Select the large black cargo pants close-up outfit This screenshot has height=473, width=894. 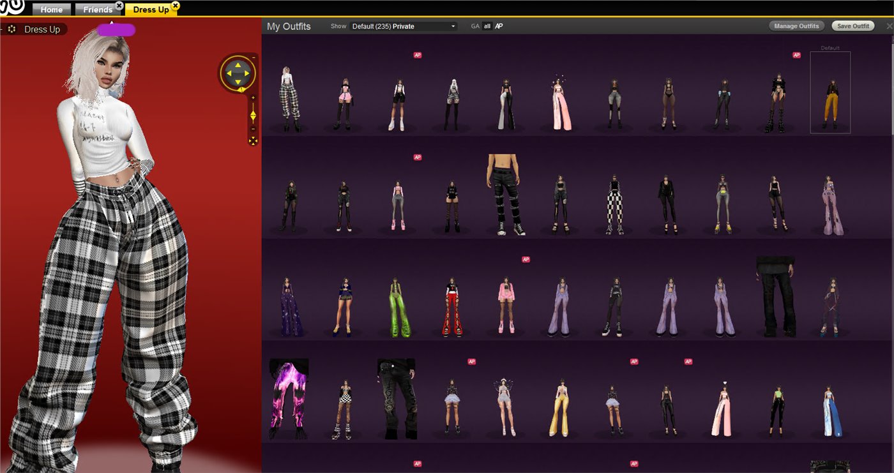pos(506,195)
